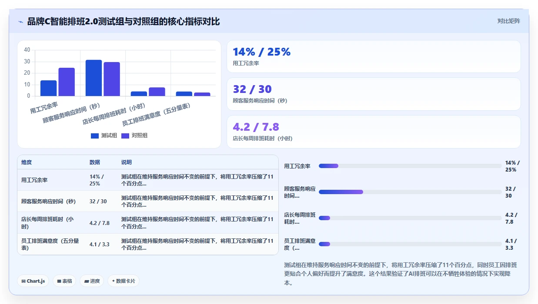Select the 店长每周排班耗时 table row
The height and width of the screenshot is (304, 538).
148,223
